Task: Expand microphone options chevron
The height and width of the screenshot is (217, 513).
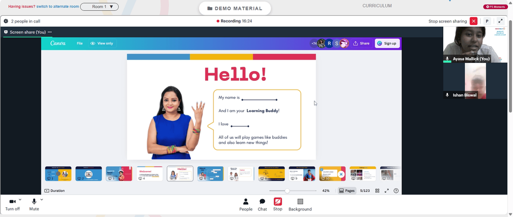Action: pos(42,200)
